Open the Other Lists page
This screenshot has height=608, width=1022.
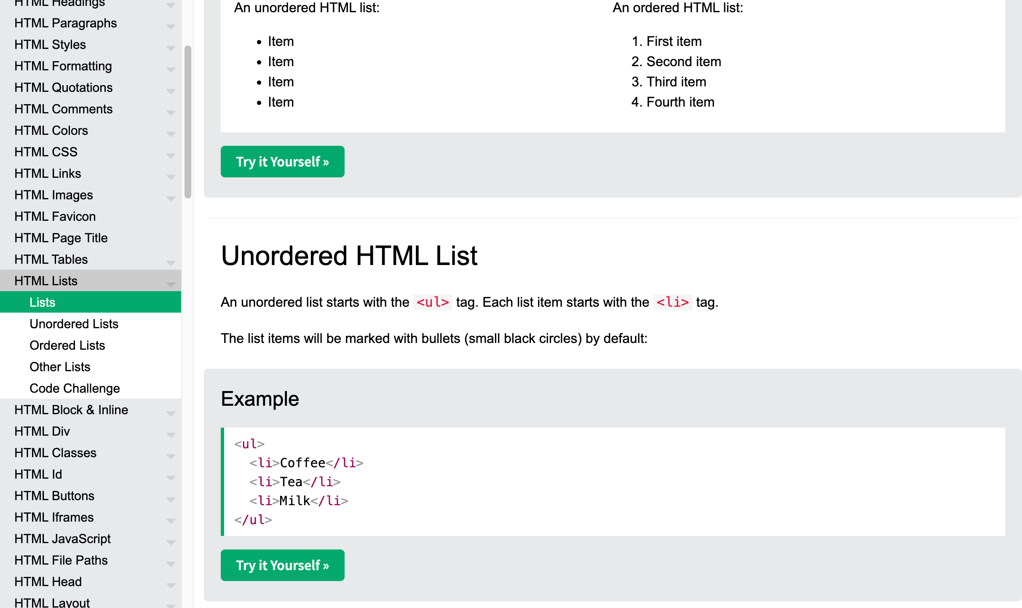(x=60, y=367)
